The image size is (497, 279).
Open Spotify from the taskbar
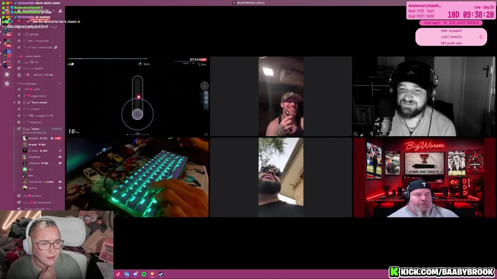pyautogui.click(x=144, y=274)
